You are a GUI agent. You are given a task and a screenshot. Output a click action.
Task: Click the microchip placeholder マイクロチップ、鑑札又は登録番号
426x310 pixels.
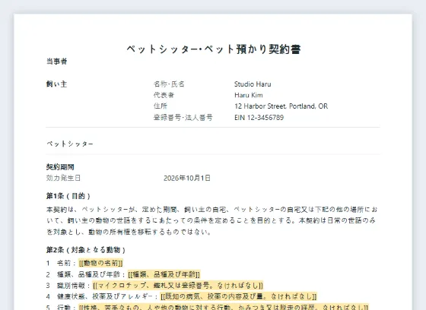178,286
